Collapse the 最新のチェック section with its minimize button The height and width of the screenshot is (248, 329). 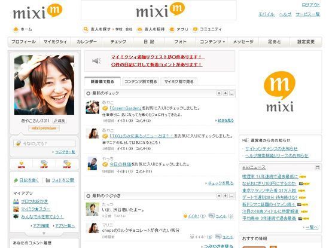pyautogui.click(x=231, y=93)
